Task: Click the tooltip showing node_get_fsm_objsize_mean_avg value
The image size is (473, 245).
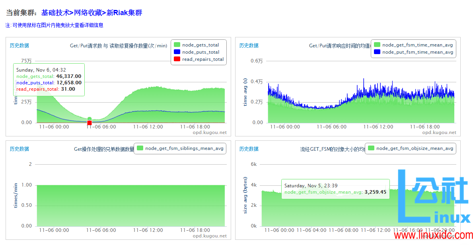Action: (x=335, y=188)
